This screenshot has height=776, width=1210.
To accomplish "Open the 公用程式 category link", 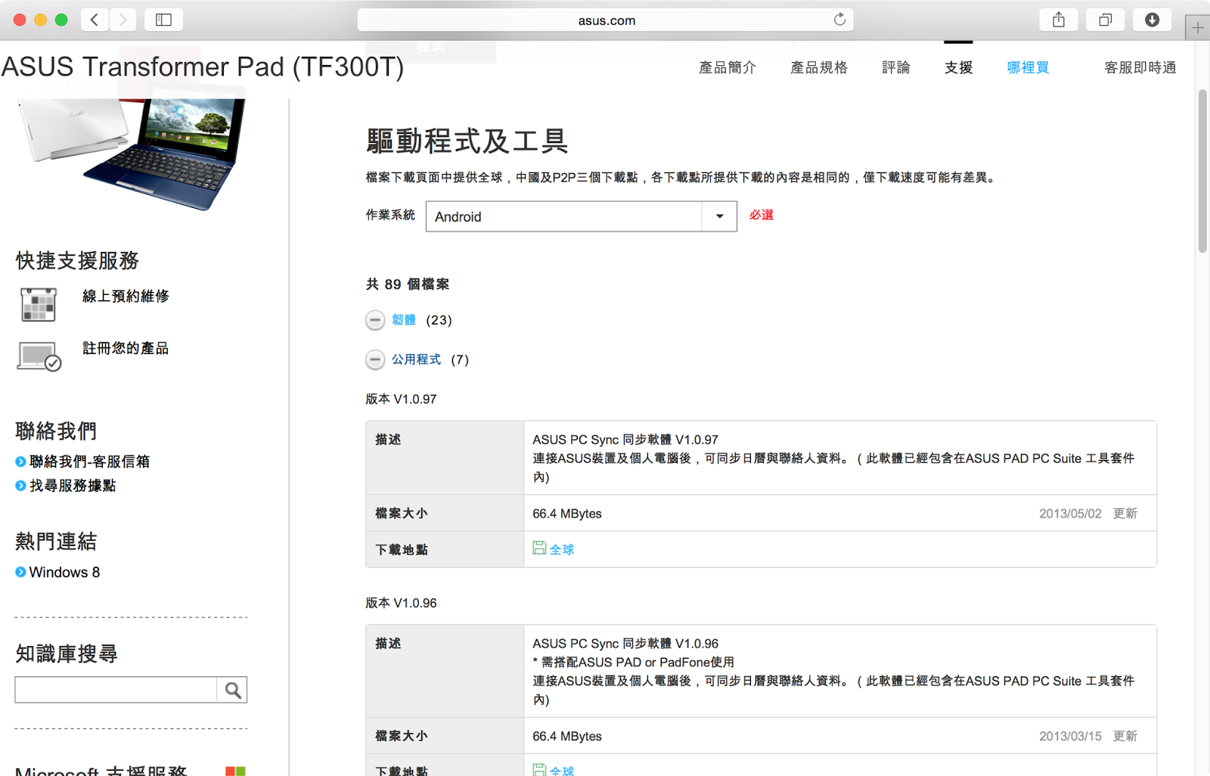I will click(x=416, y=359).
